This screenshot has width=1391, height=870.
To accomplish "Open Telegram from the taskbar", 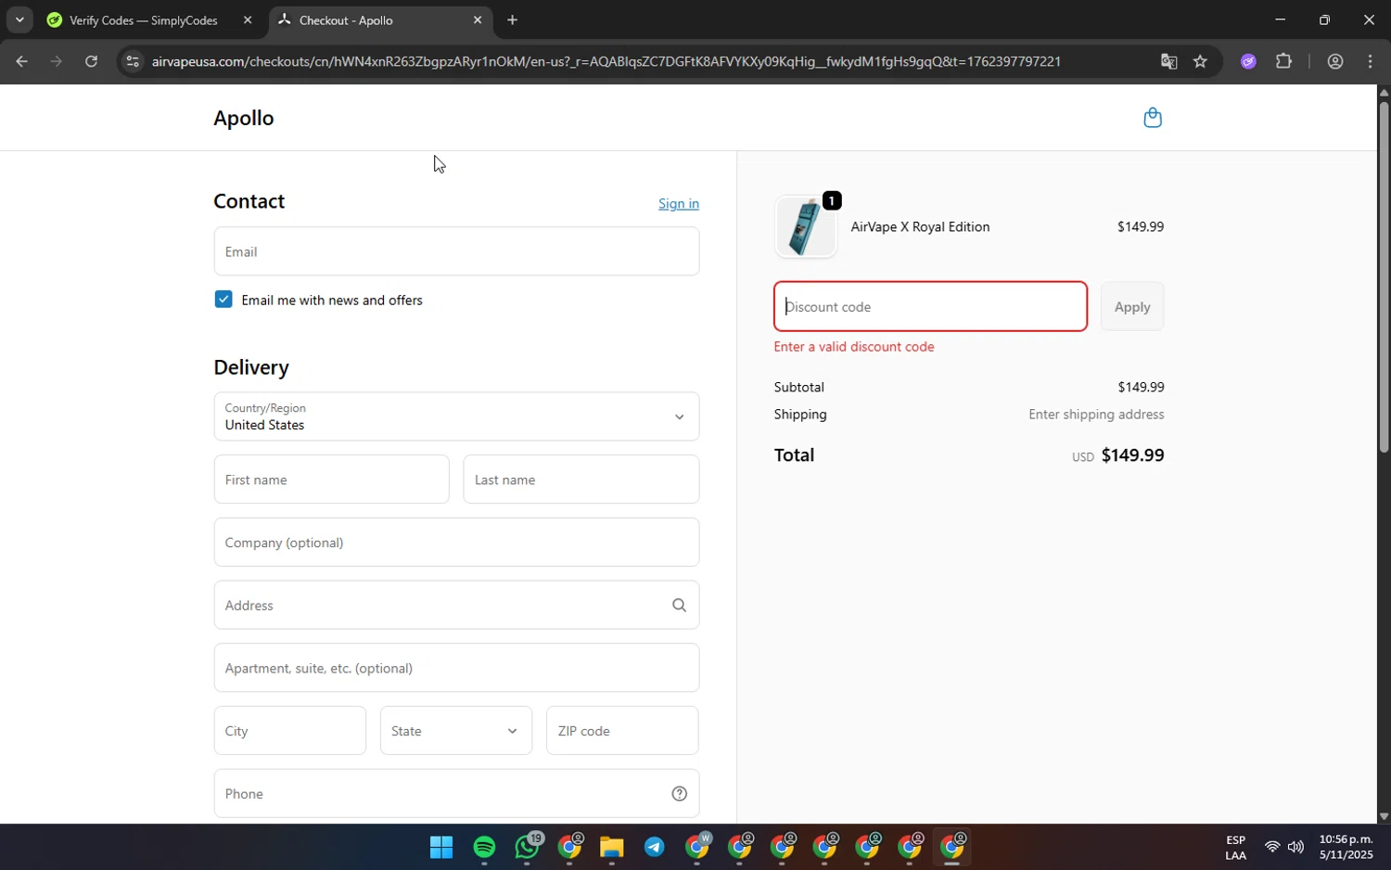I will [x=654, y=847].
